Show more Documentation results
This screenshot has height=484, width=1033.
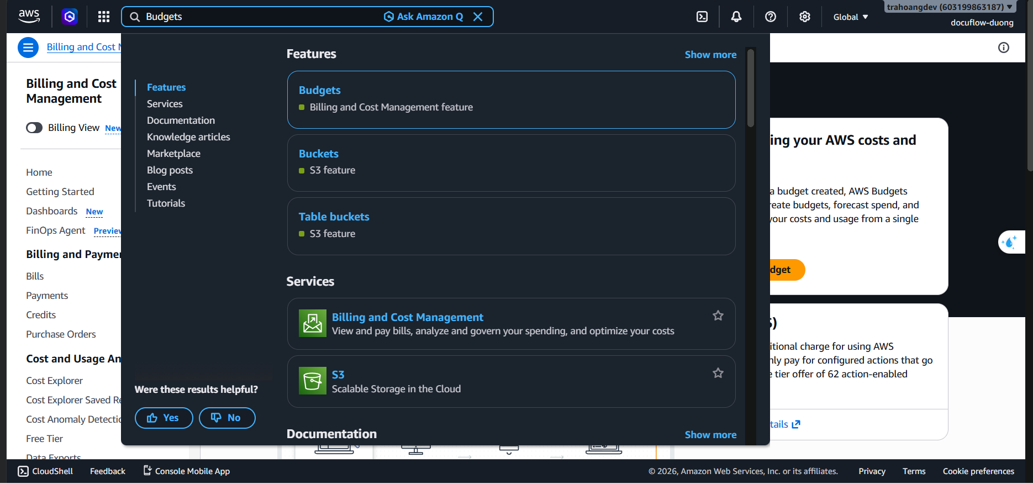(710, 435)
